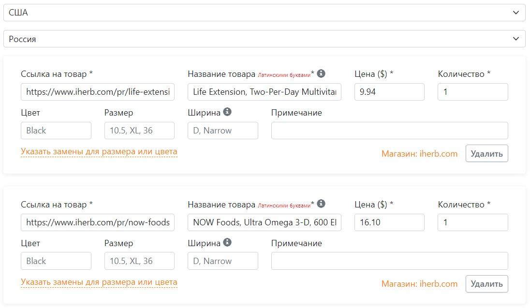The height and width of the screenshot is (308, 530).
Task: Click info icon beside second Ширина label
Action: tap(227, 243)
